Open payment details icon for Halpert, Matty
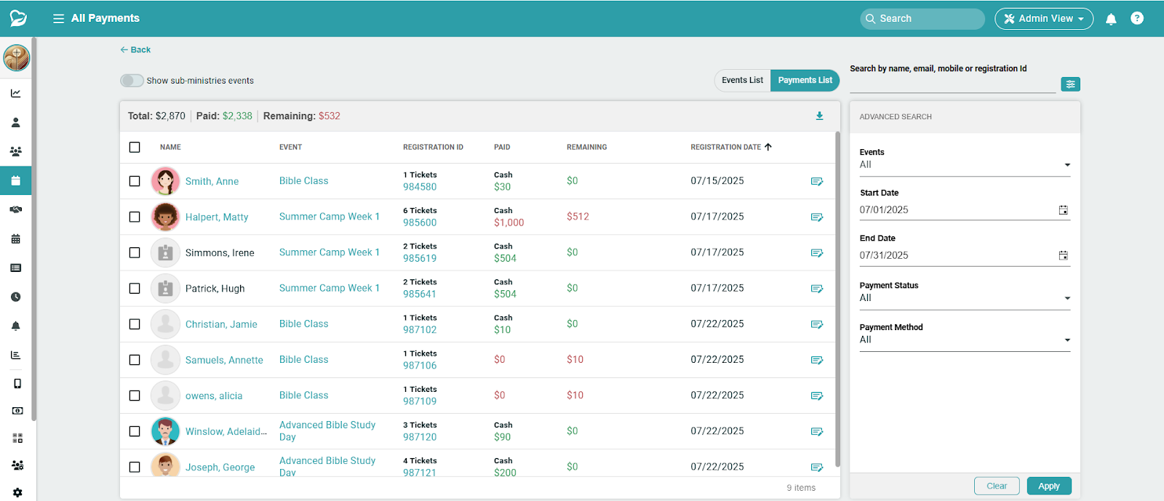This screenshot has height=501, width=1164. pos(817,217)
